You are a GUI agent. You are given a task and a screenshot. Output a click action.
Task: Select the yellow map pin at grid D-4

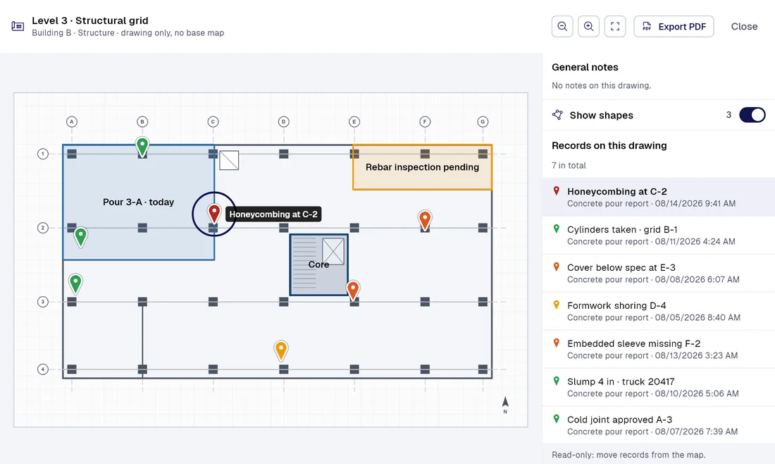point(280,350)
